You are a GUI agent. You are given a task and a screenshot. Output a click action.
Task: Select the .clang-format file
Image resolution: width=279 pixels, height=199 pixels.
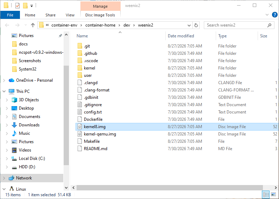pyautogui.click(x=96, y=90)
